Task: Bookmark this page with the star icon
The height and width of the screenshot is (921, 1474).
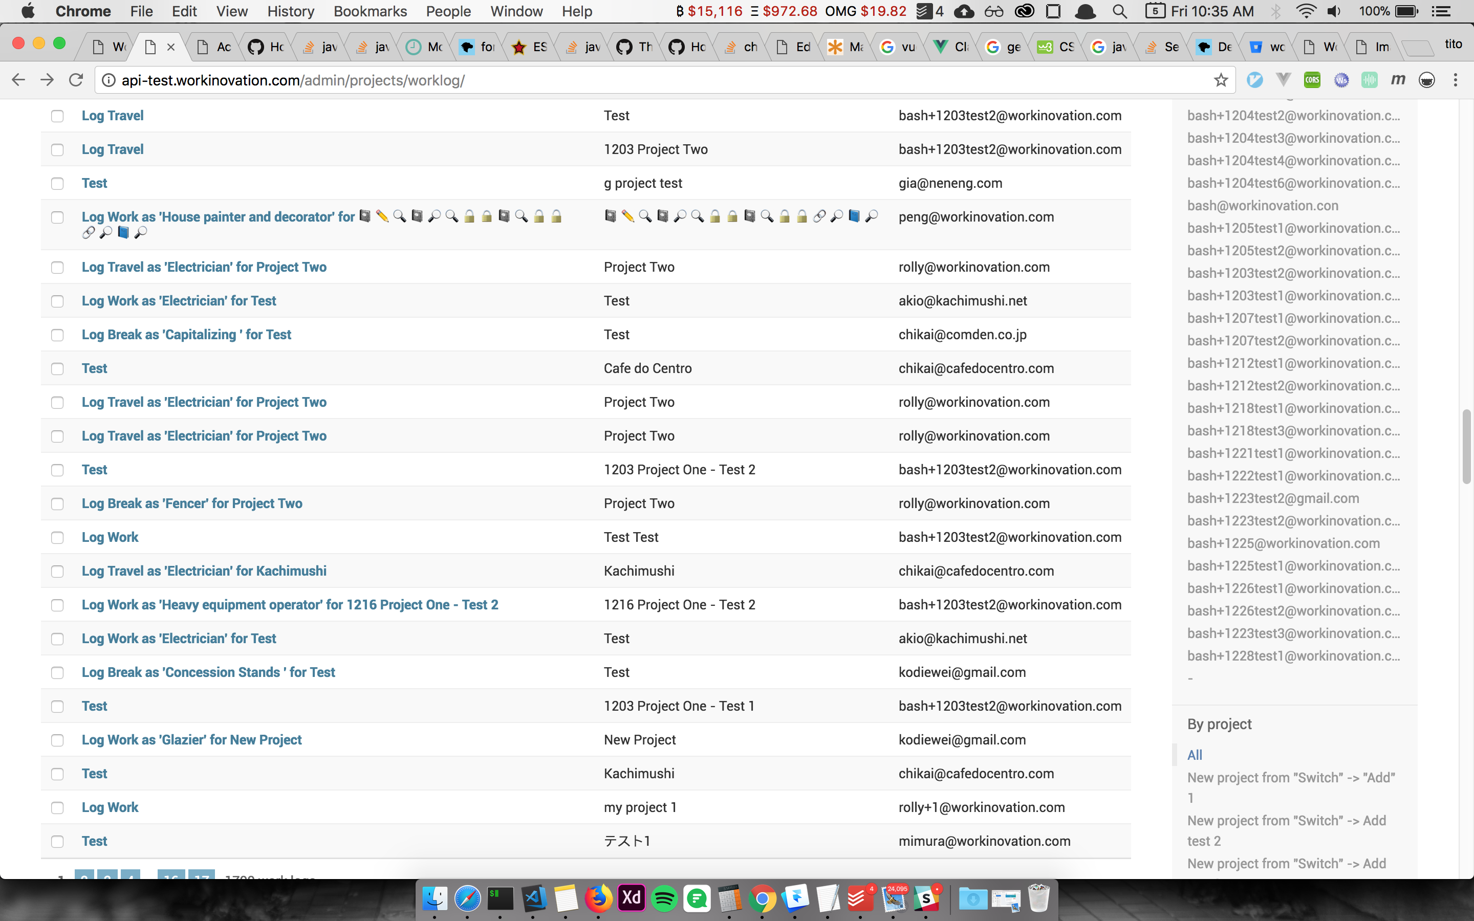Action: tap(1221, 80)
